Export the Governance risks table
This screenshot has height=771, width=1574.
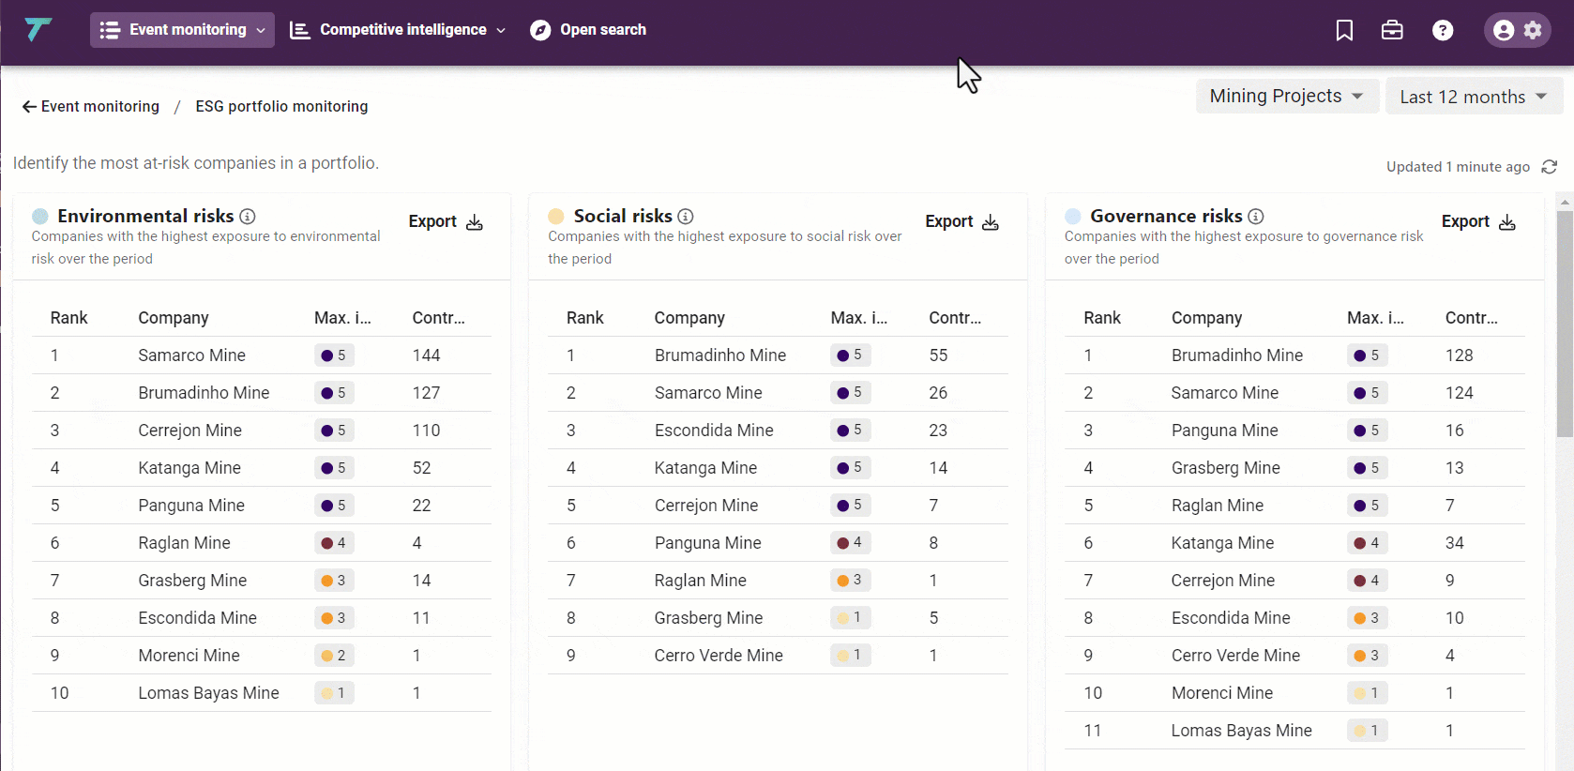coord(1478,222)
